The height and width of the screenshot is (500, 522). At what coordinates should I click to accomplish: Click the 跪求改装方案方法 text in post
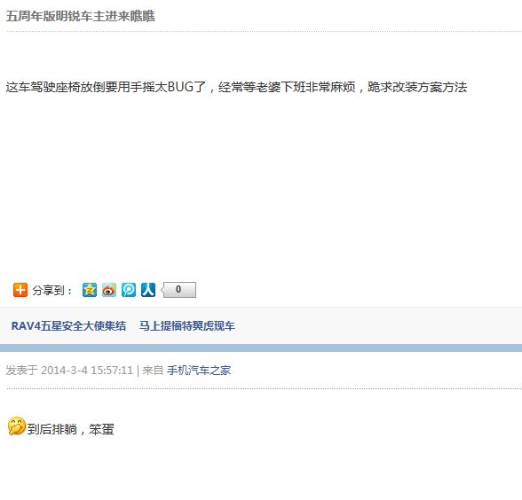pyautogui.click(x=417, y=87)
